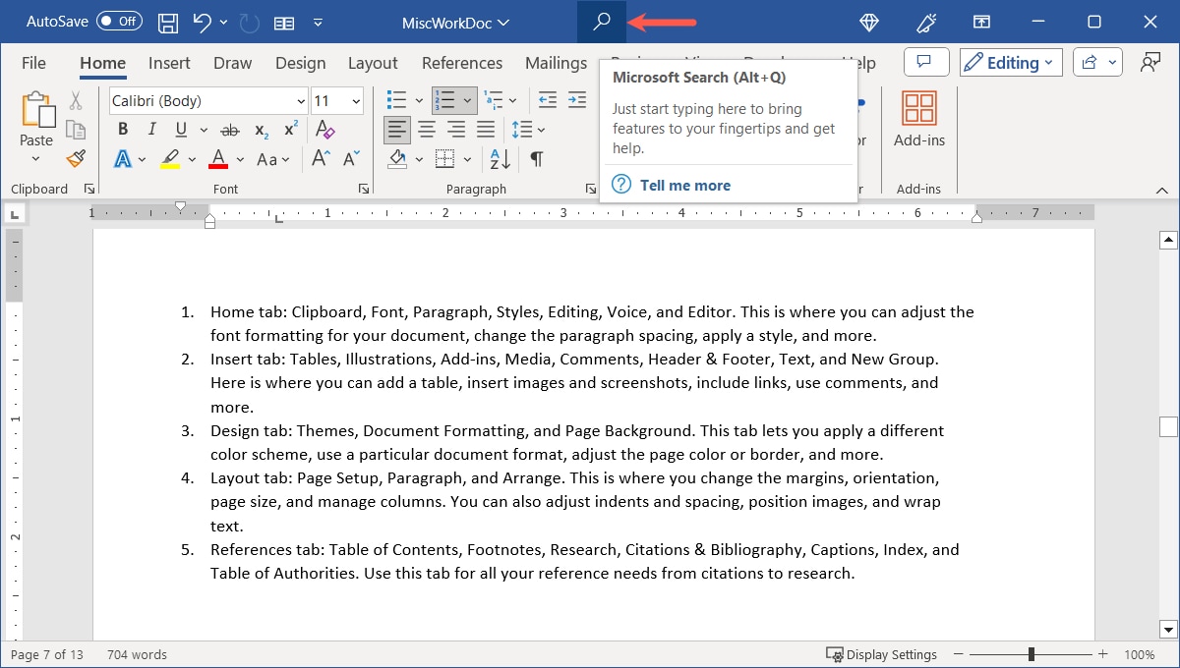Open the Editing mode dropdown

(1010, 62)
